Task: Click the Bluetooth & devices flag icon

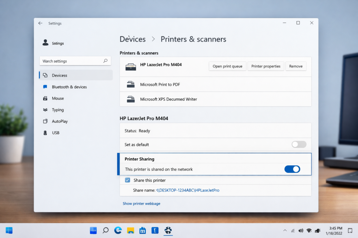Action: [45, 87]
